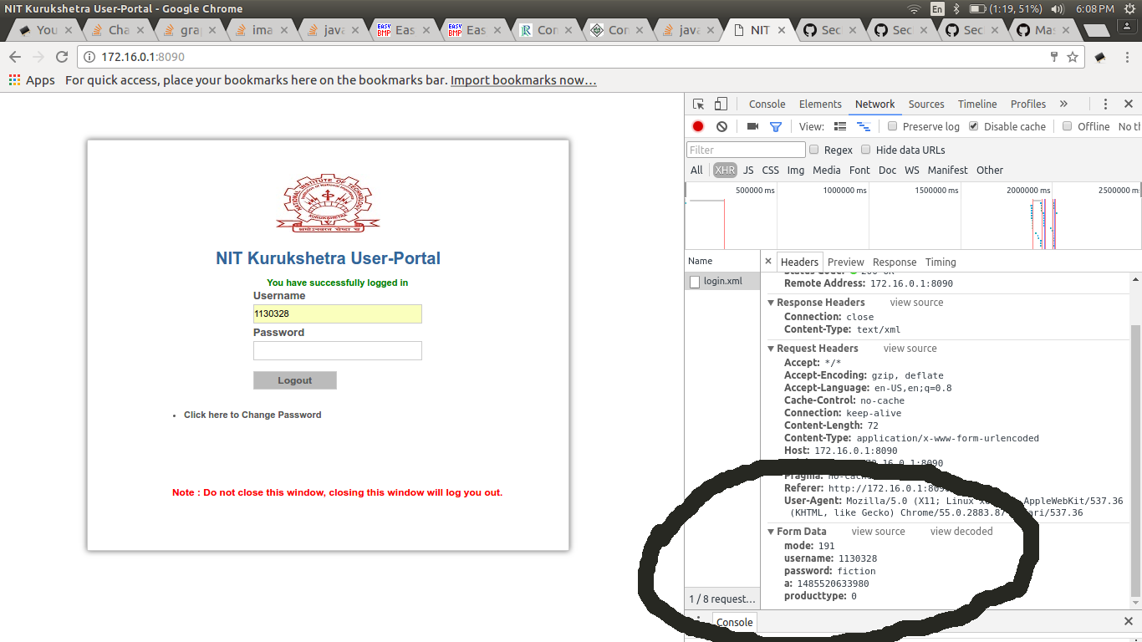1142x642 pixels.
Task: Switch to Elements tab
Action: pyautogui.click(x=820, y=104)
